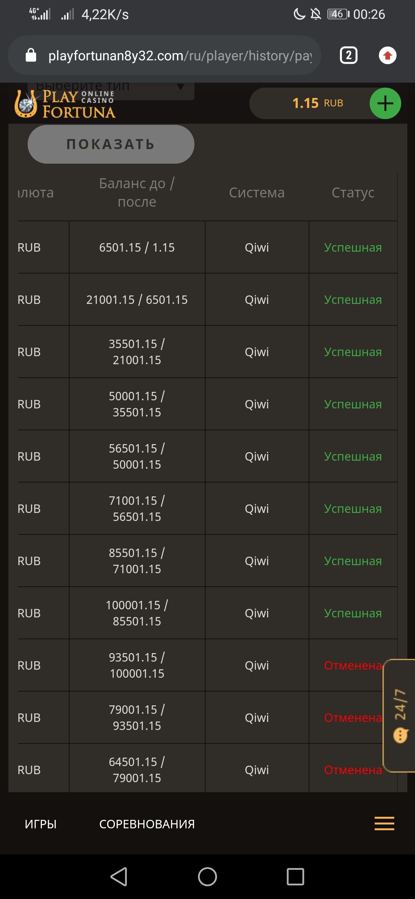The height and width of the screenshot is (899, 415).
Task: Open the 24/7 support chat widget
Action: (x=400, y=715)
